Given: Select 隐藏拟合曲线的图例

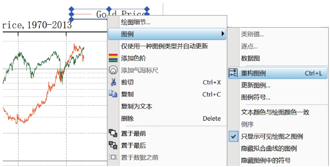Looking at the screenshot, I should click(x=278, y=149).
